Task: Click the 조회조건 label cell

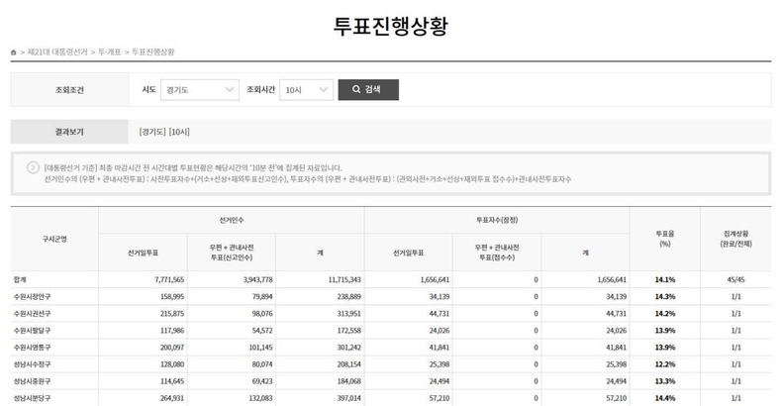Action: click(69, 90)
